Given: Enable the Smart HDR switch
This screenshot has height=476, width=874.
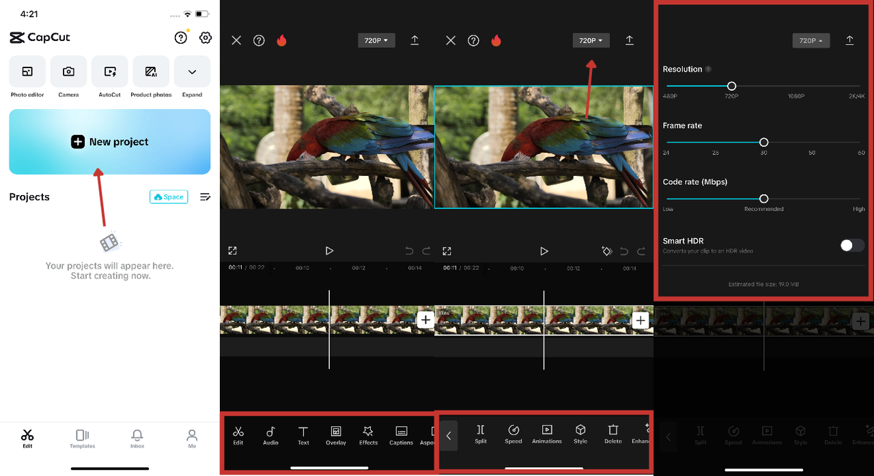Looking at the screenshot, I should (x=852, y=246).
